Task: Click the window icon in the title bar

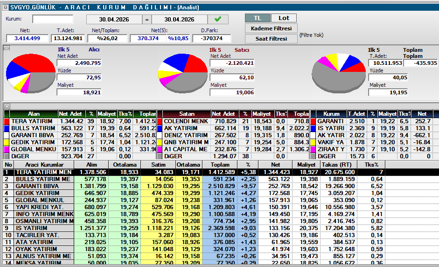Action: (x=5, y=7)
